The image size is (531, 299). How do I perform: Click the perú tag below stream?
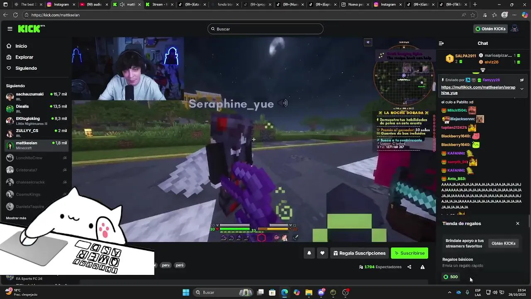click(x=179, y=265)
